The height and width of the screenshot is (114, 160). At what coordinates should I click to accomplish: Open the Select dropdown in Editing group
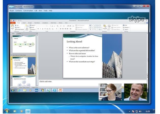coord(126,29)
